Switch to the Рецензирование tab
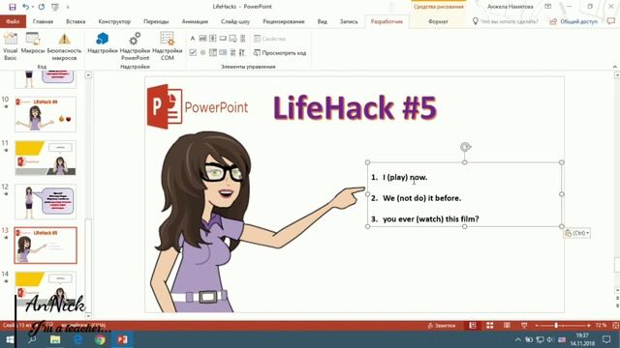Image resolution: width=620 pixels, height=348 pixels. (x=284, y=21)
